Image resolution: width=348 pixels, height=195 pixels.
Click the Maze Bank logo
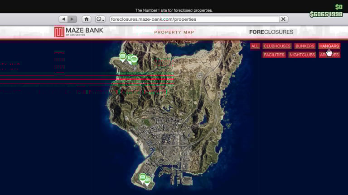point(79,32)
